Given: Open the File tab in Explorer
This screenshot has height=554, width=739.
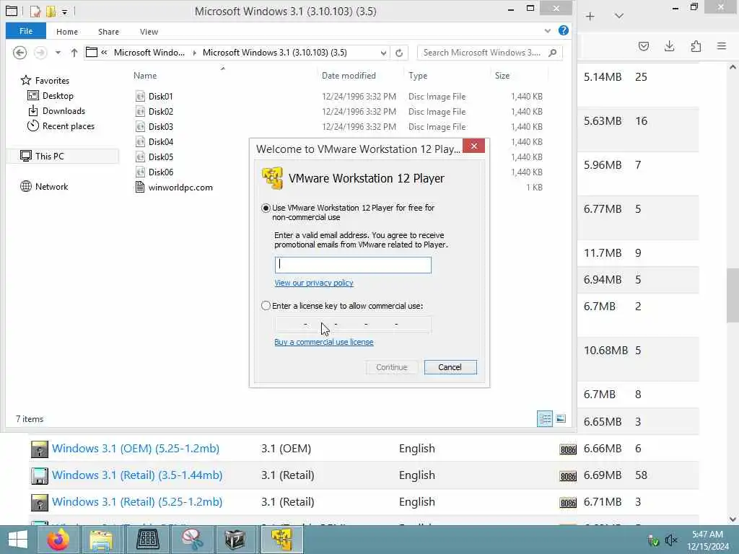Looking at the screenshot, I should (26, 31).
